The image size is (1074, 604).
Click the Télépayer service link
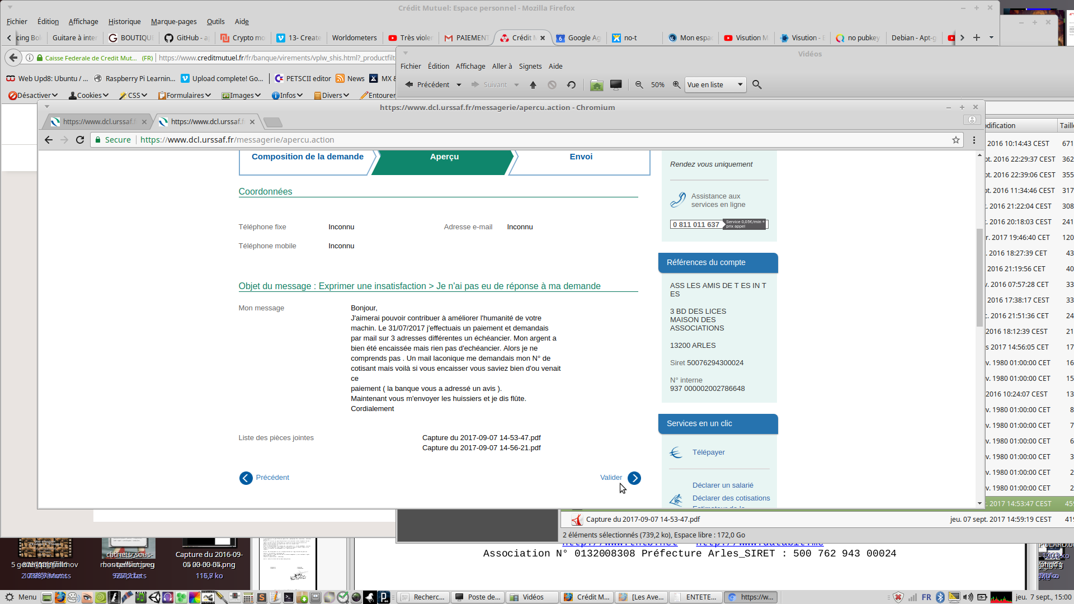(708, 452)
